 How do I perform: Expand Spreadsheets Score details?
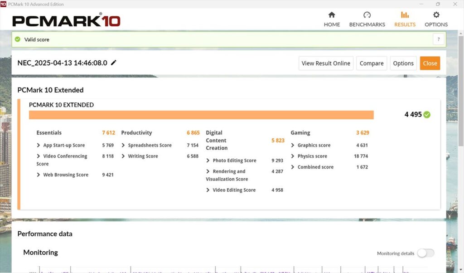123,145
